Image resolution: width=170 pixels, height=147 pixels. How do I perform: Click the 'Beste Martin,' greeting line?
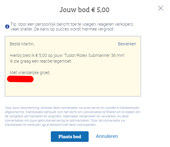22,44
